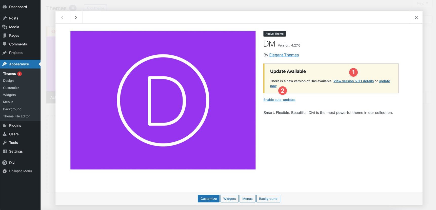Click the Comments bubble icon

coord(5,44)
